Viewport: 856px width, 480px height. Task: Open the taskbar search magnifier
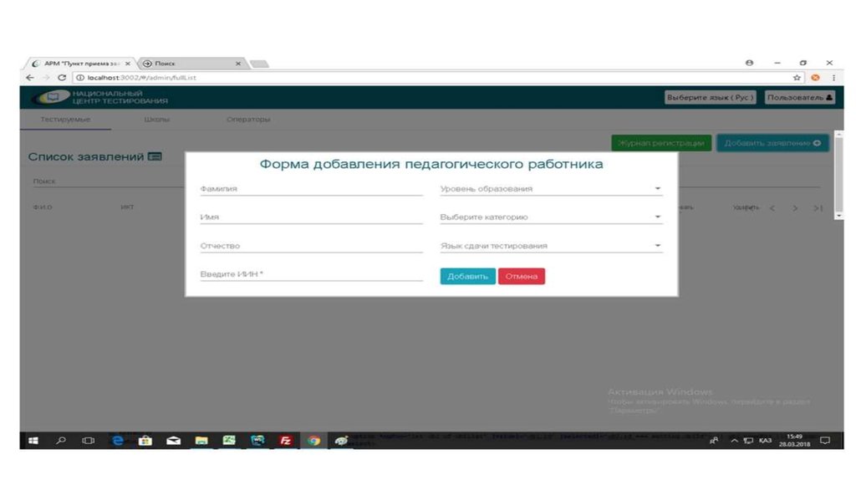(x=61, y=440)
